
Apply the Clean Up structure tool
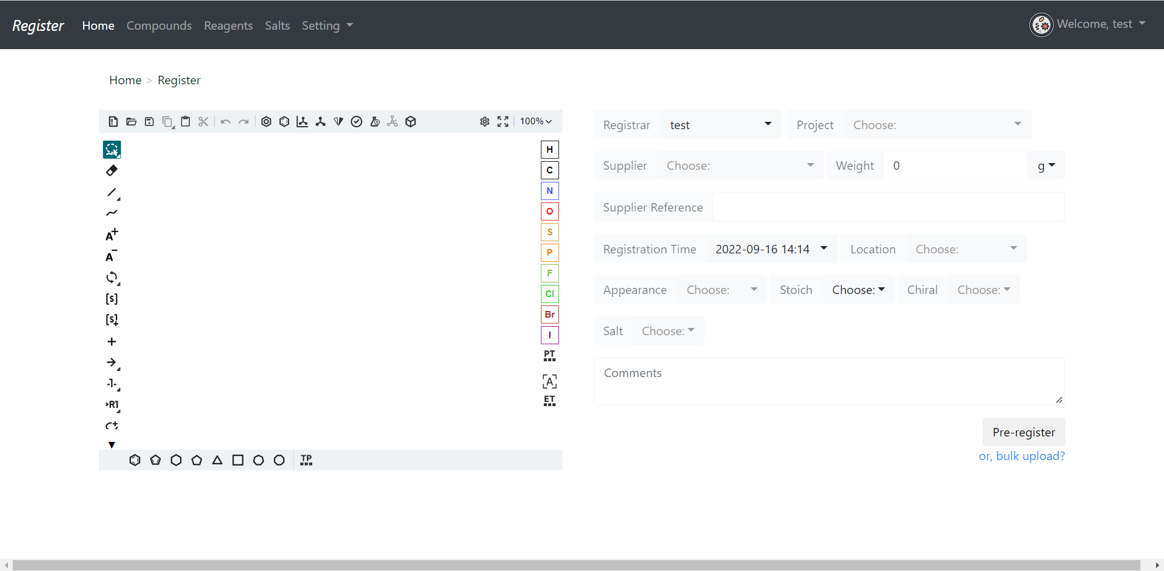(x=320, y=122)
